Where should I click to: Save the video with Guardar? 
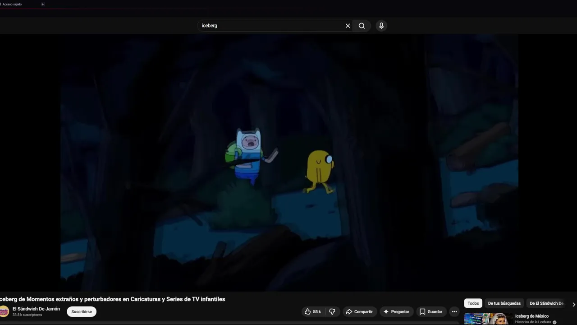click(x=431, y=311)
